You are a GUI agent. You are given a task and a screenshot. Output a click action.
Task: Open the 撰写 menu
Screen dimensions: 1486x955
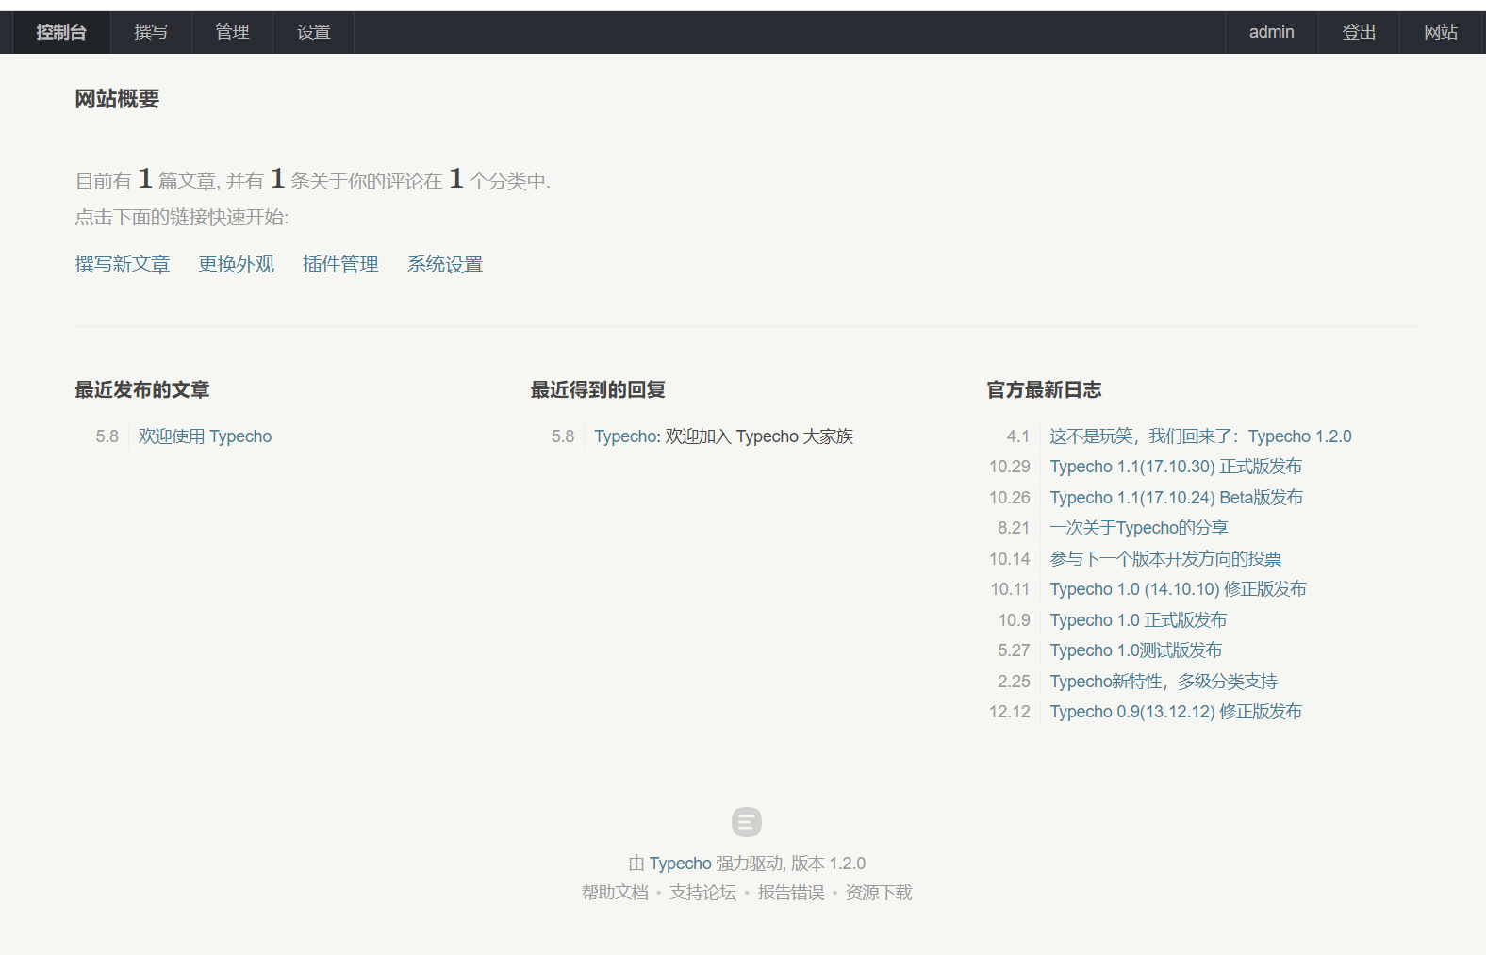(151, 32)
